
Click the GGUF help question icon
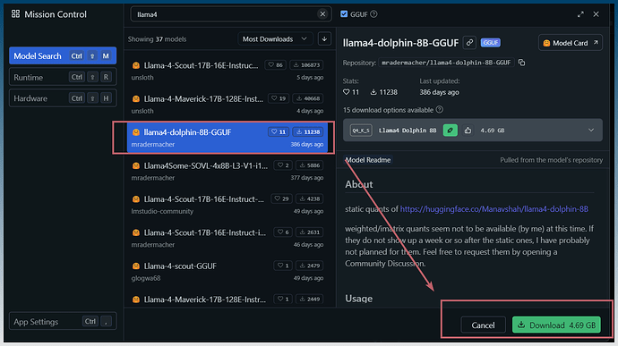[373, 14]
